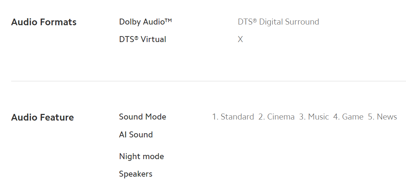Choose the 1. Standard sound mode text
406x184 pixels.
click(x=233, y=117)
